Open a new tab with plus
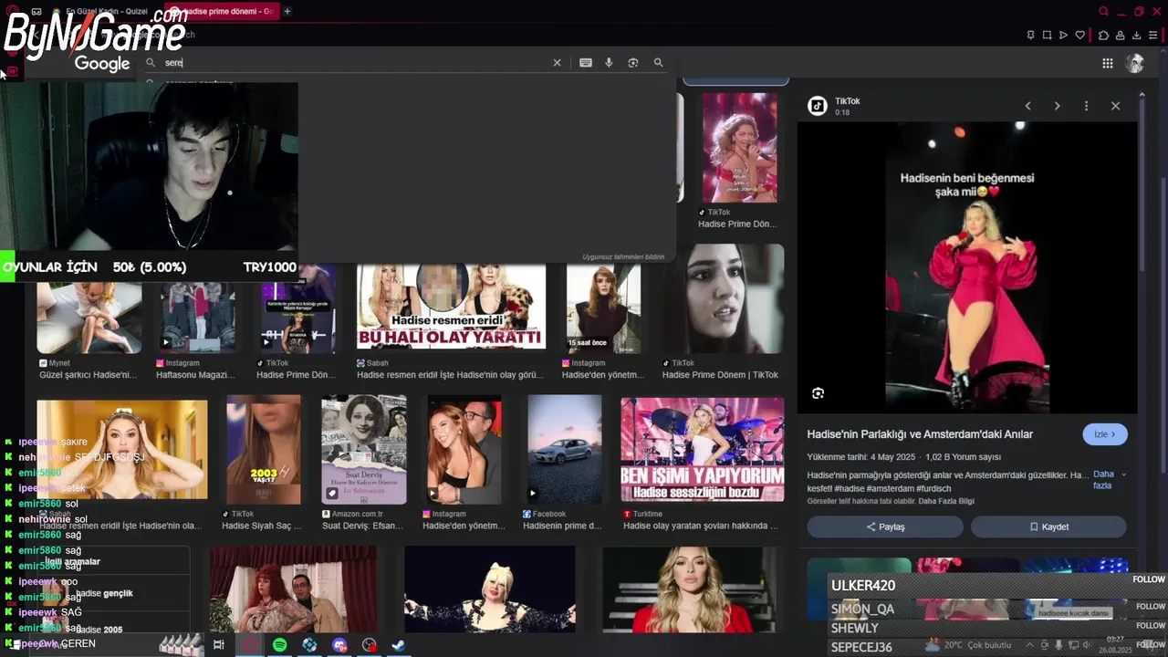The image size is (1168, 657). pyautogui.click(x=287, y=12)
